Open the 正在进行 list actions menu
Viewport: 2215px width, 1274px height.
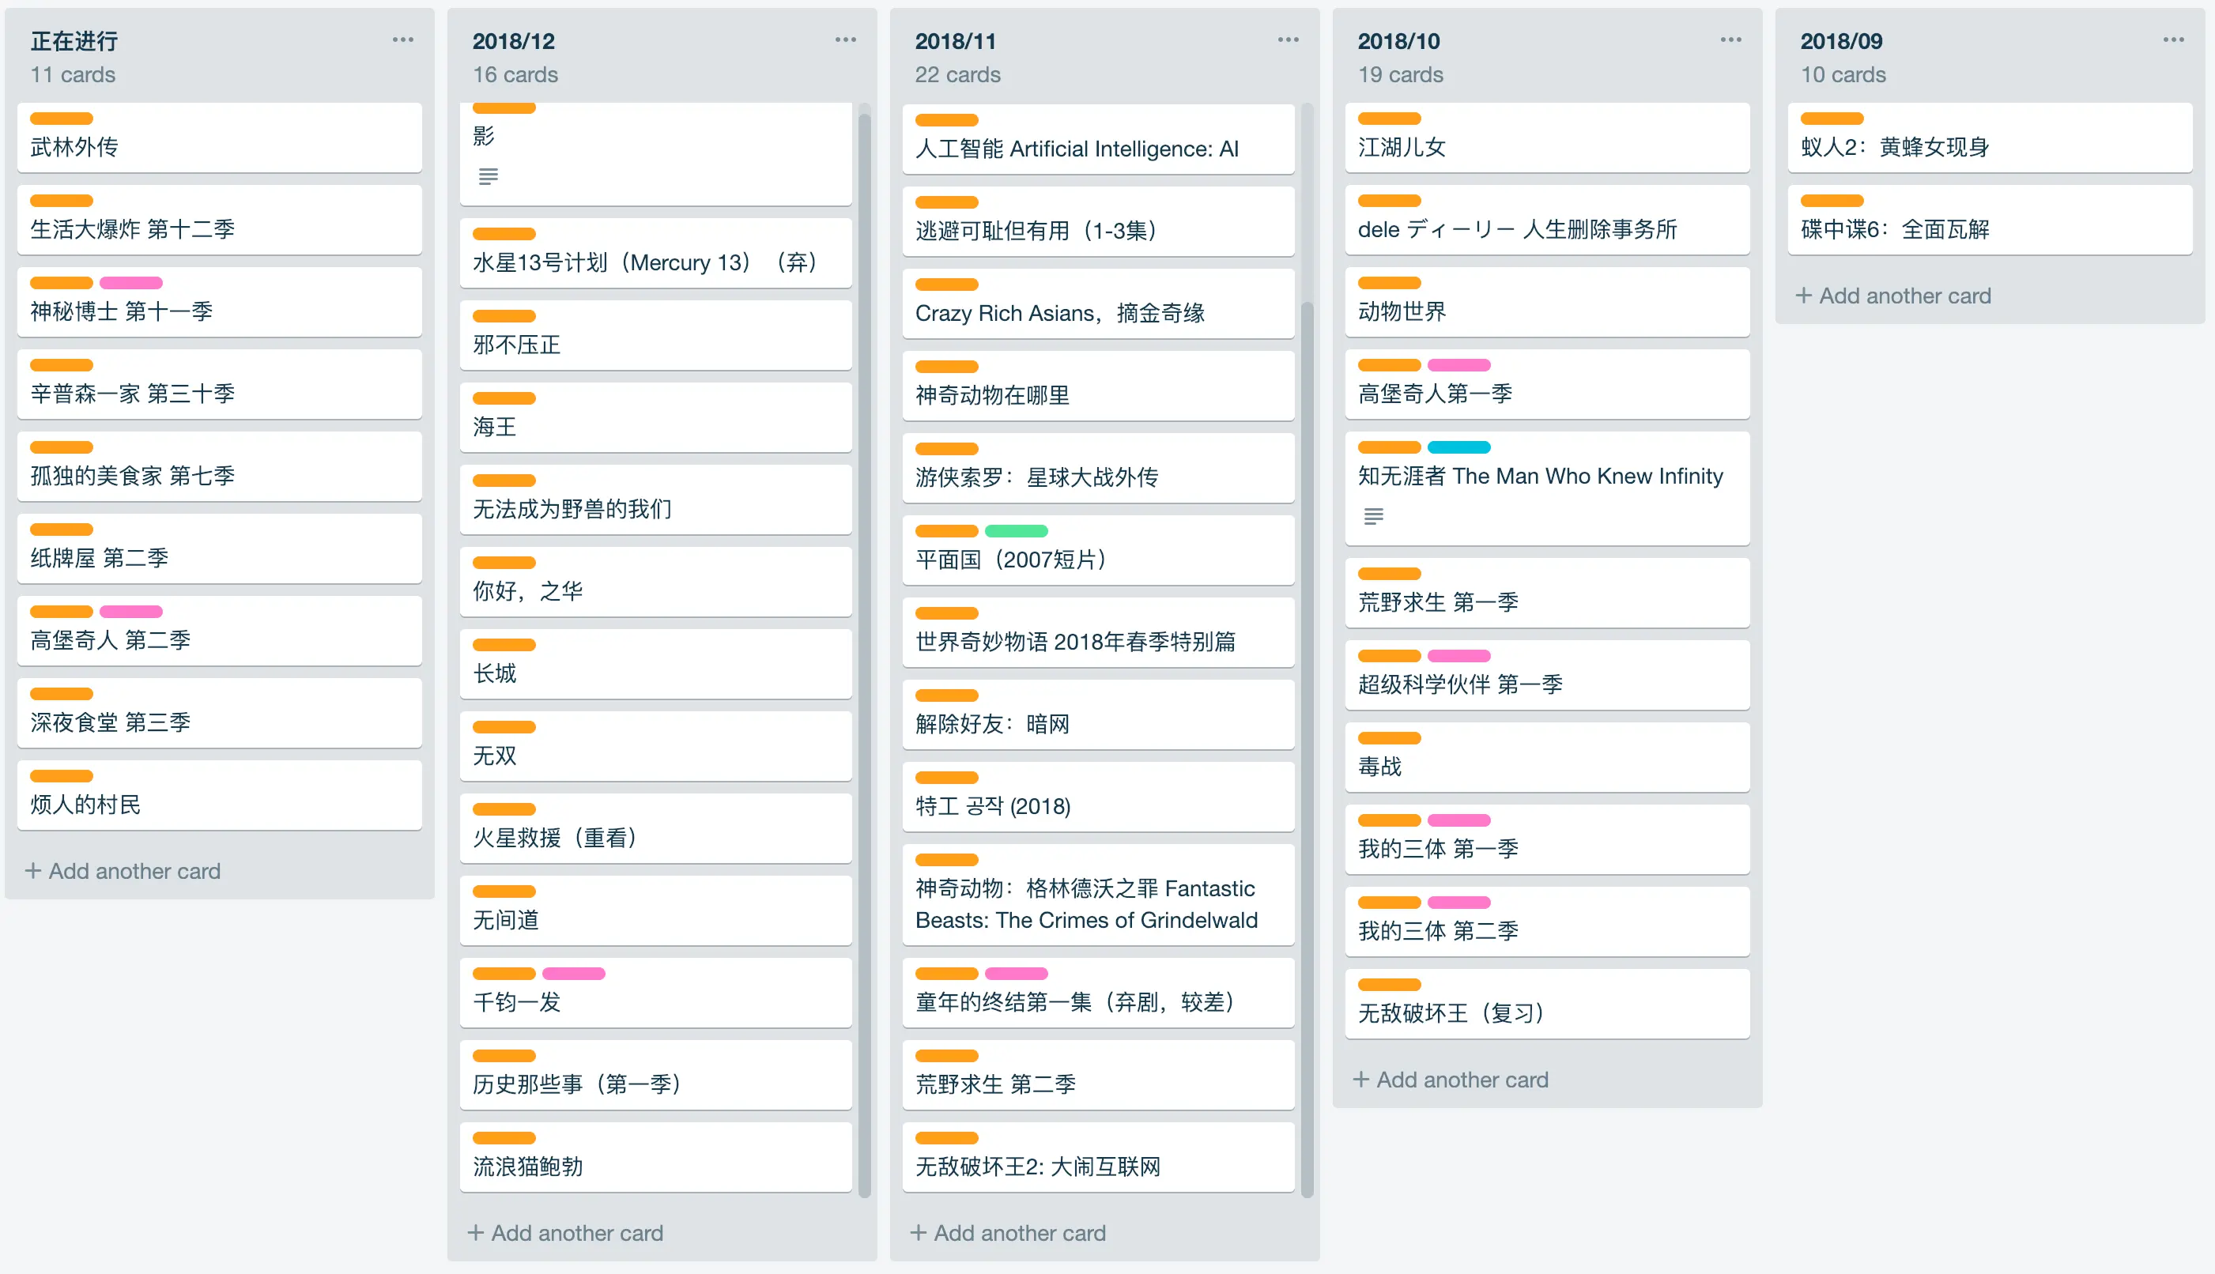(402, 40)
